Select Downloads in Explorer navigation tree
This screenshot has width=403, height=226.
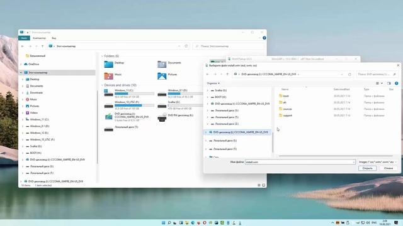(37, 92)
